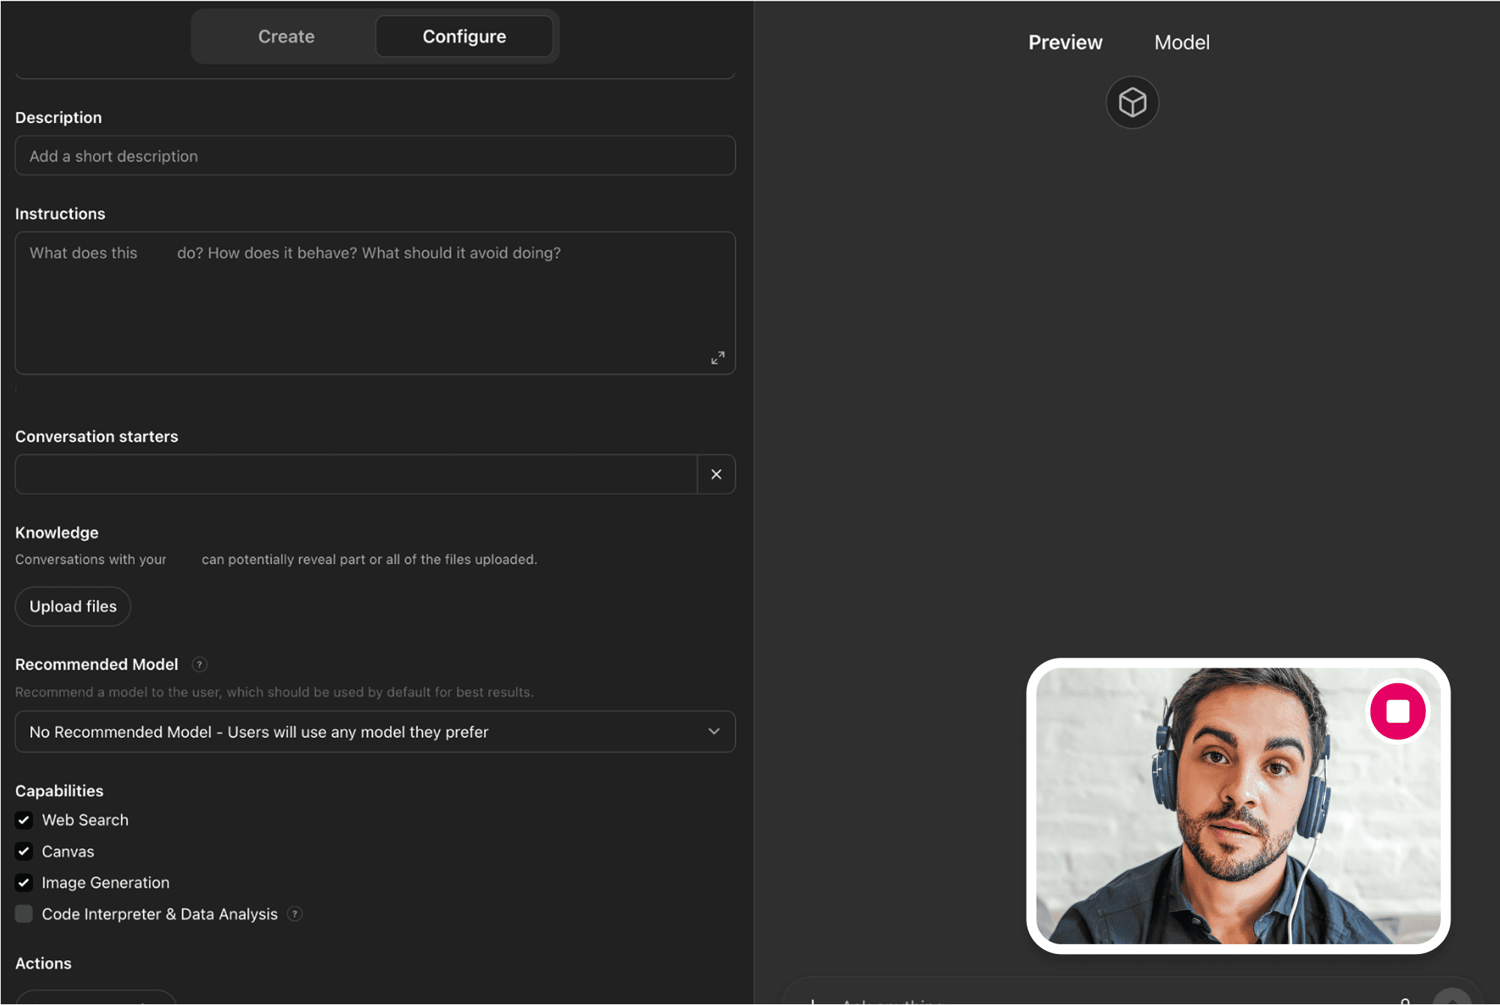This screenshot has height=1005, width=1500.
Task: Toggle off Image Generation
Action: [23, 883]
